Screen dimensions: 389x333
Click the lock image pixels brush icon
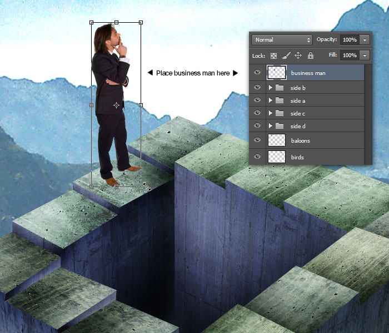tap(286, 56)
